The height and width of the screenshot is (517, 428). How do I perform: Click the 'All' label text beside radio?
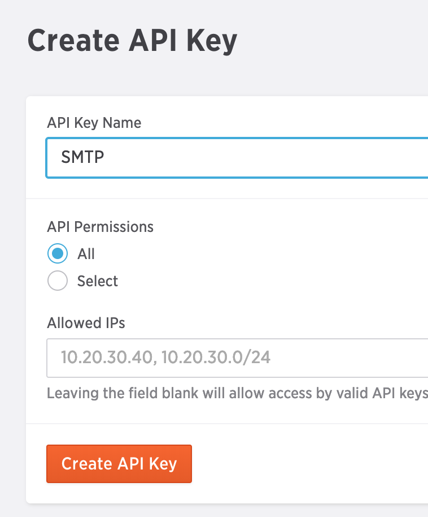(86, 254)
